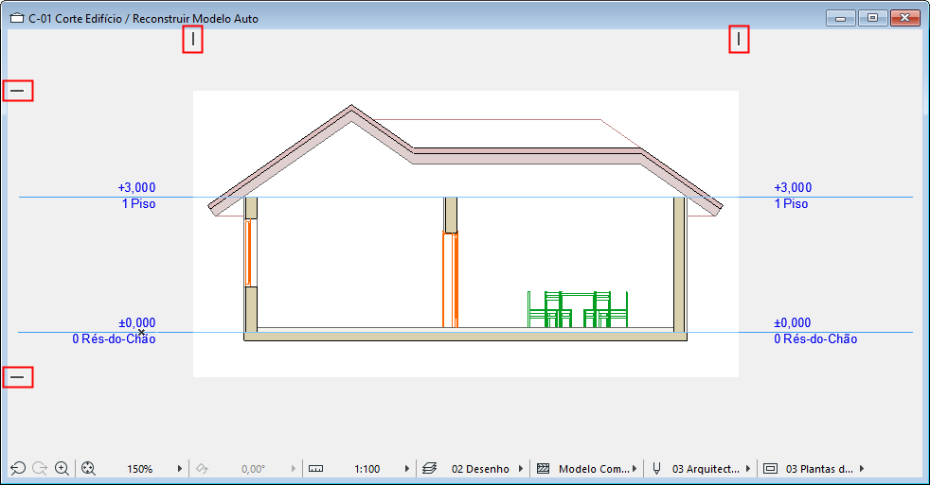Close the C-01 Corte Edifício window
Screen dimensions: 930x485
tap(905, 18)
